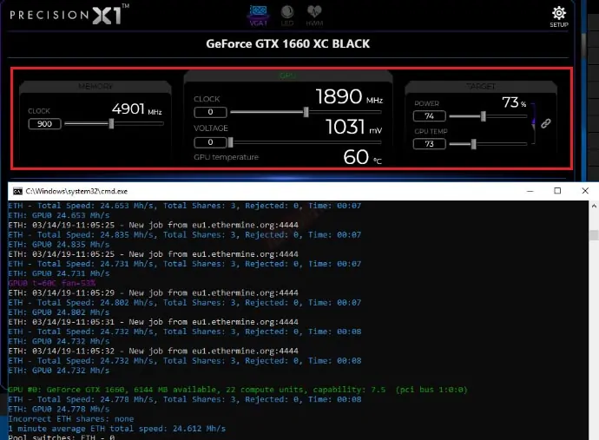Click the cmd.exe scrollbar up arrow
The height and width of the screenshot is (440, 599).
tap(594, 206)
